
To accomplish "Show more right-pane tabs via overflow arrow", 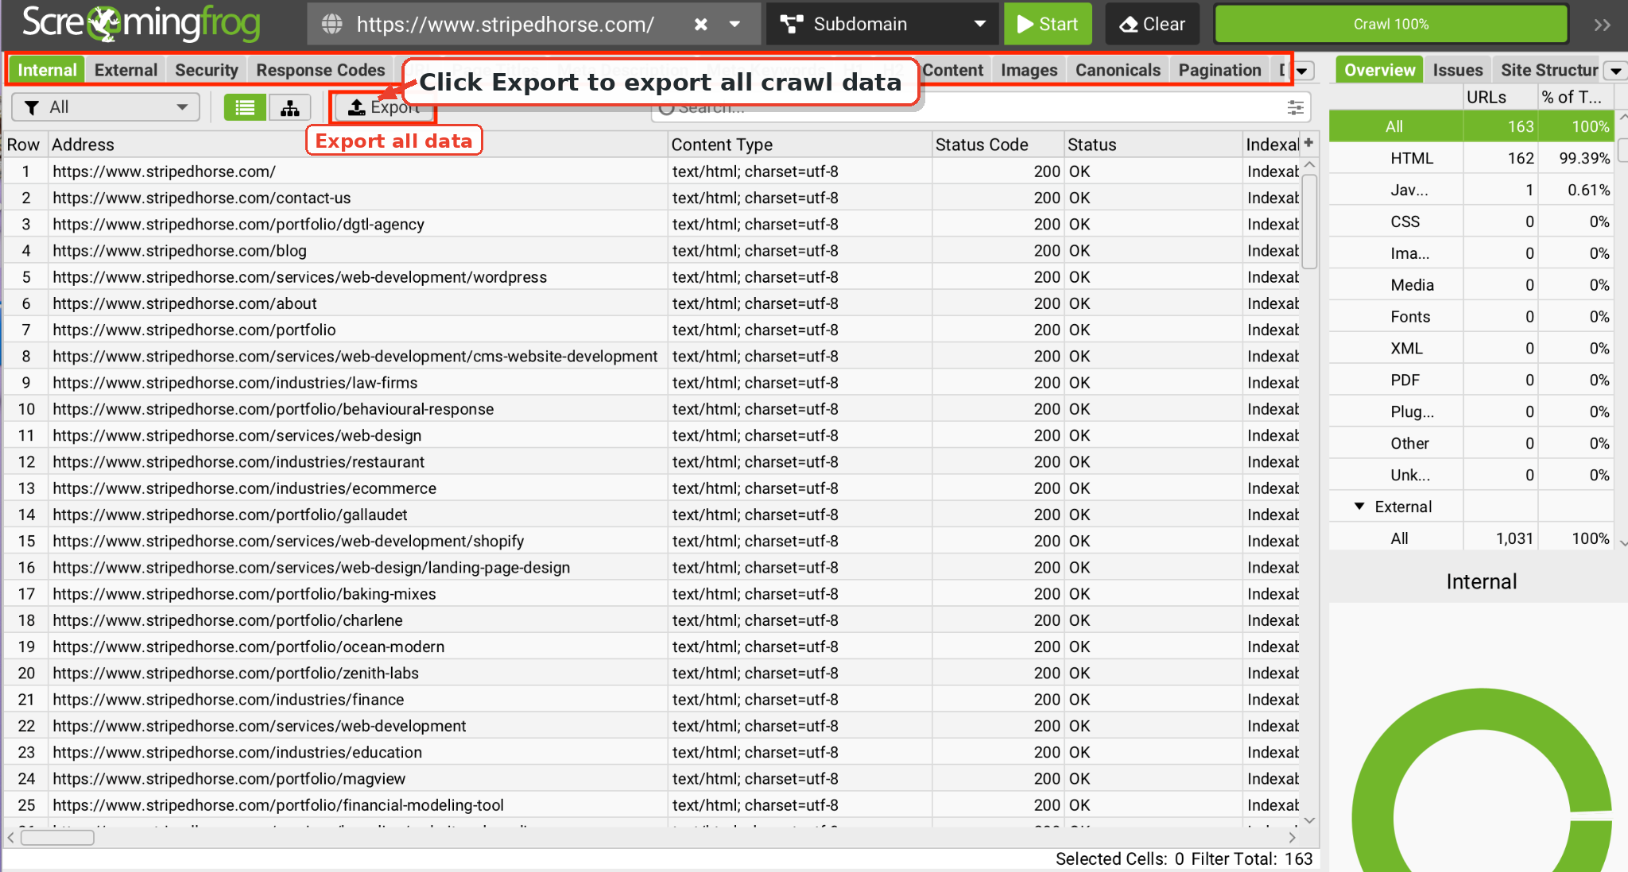I will coord(1615,71).
